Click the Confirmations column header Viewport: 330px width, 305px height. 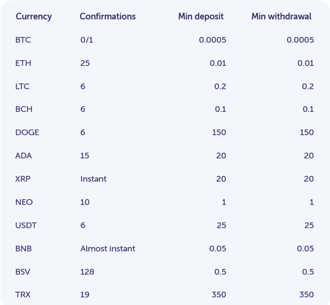coord(108,17)
